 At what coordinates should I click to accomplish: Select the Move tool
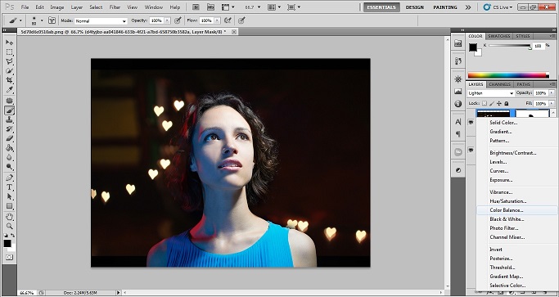click(x=9, y=43)
